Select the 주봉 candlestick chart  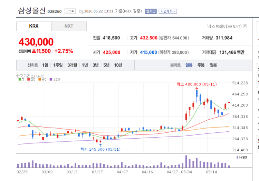pos(201,65)
